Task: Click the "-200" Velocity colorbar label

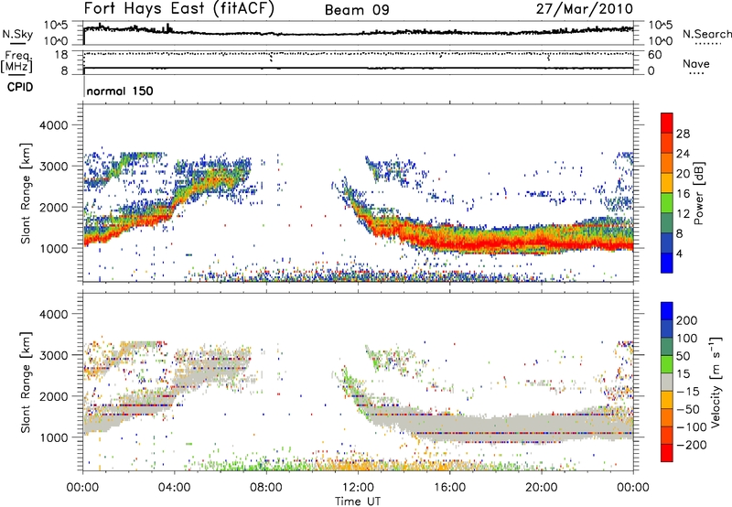Action: [x=692, y=445]
